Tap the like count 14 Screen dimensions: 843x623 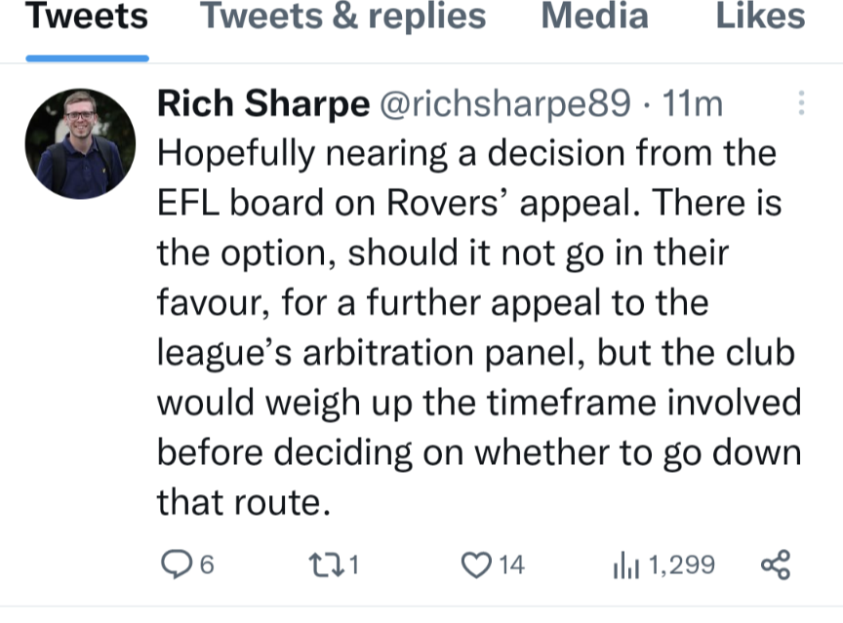pyautogui.click(x=511, y=565)
